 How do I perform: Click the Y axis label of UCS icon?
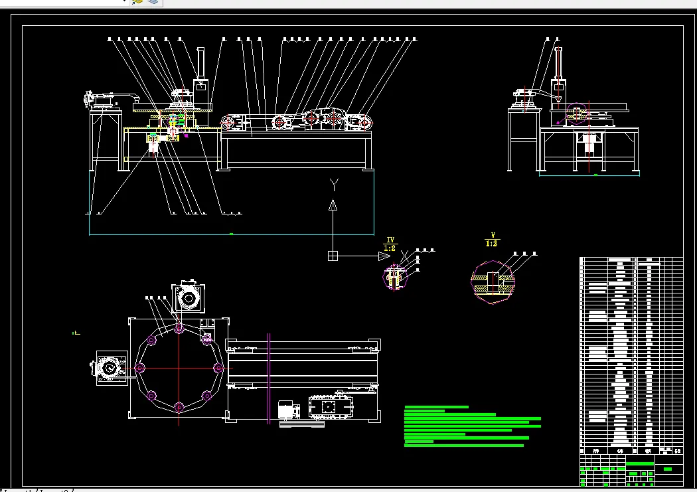(x=335, y=185)
